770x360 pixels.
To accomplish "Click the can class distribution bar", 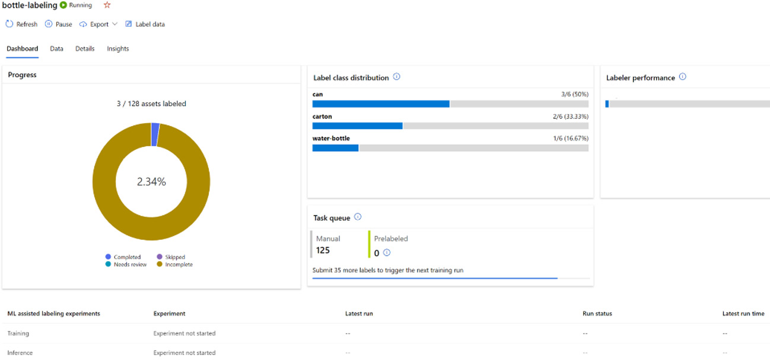I will (450, 104).
